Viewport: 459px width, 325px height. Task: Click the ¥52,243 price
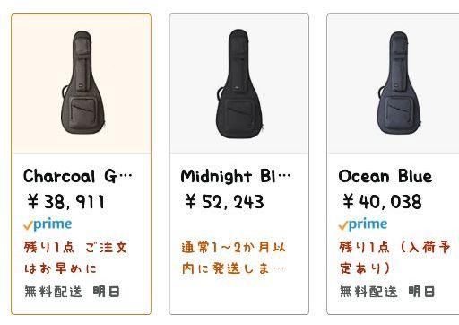point(224,201)
